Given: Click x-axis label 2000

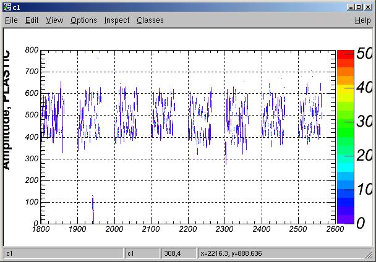Looking at the screenshot, I should click(x=114, y=229).
